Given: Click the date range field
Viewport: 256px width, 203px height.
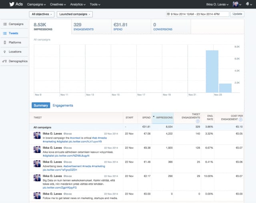Looking at the screenshot, I should (197, 14).
